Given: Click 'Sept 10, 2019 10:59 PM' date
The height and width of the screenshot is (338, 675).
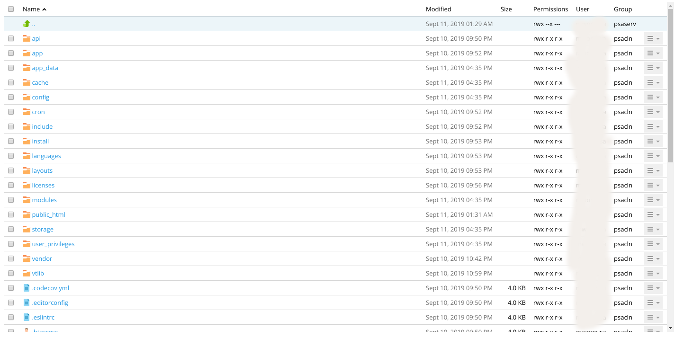Looking at the screenshot, I should click(x=459, y=273).
